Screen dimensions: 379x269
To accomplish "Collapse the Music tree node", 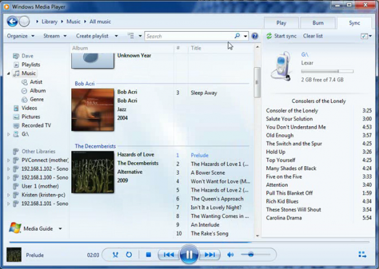I will [8, 74].
